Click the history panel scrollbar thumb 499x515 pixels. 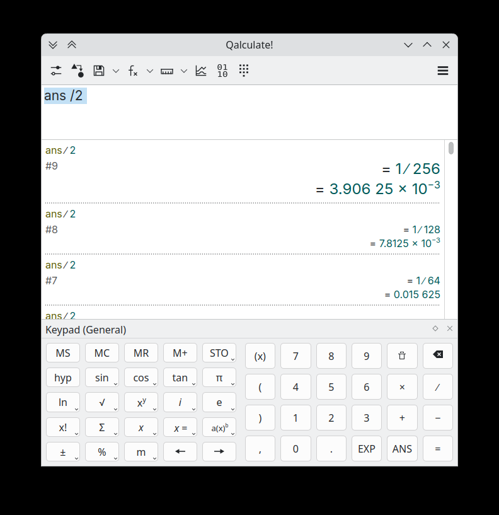click(x=451, y=148)
